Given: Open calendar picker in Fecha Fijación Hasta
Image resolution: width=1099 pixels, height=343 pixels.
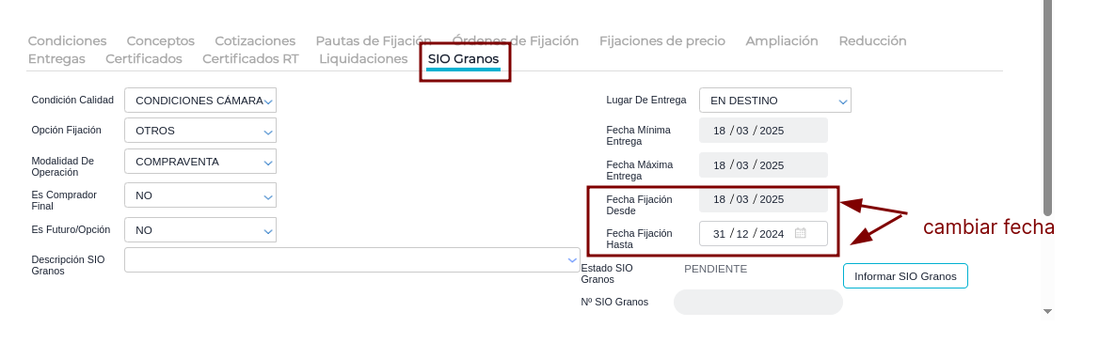Looking at the screenshot, I should pos(801,234).
